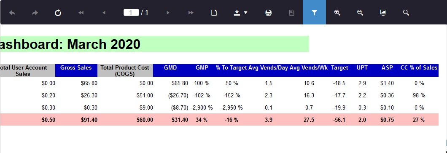Select the ($8.70) GMD cell

click(180, 108)
